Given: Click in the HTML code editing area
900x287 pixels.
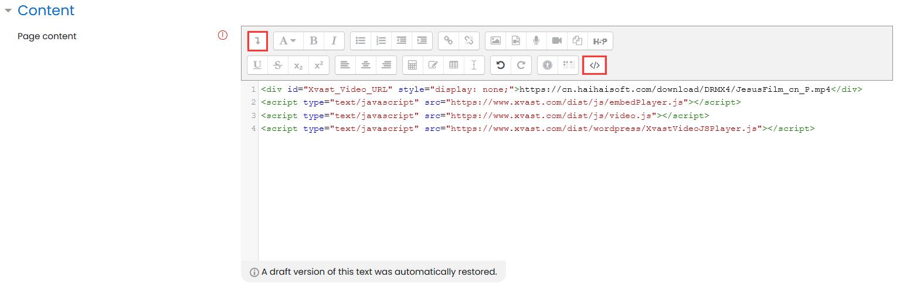Looking at the screenshot, I should (x=528, y=193).
